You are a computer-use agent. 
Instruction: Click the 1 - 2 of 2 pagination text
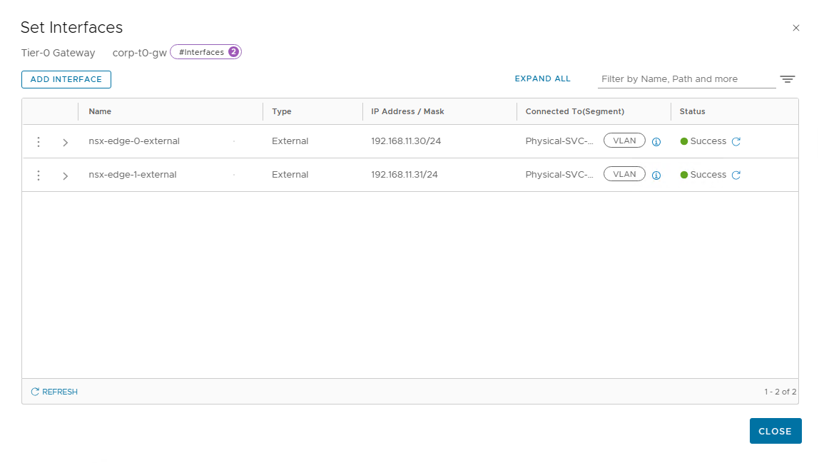click(x=780, y=392)
